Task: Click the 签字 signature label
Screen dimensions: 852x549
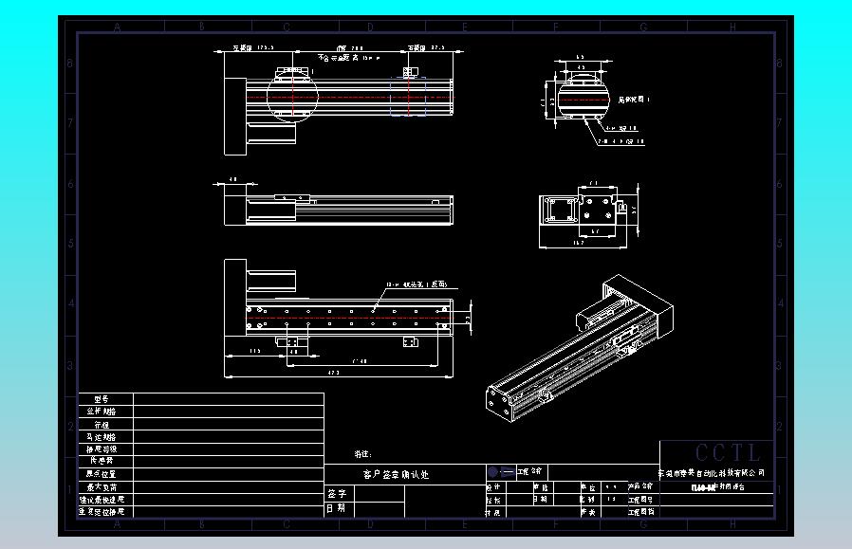Action: point(337,494)
